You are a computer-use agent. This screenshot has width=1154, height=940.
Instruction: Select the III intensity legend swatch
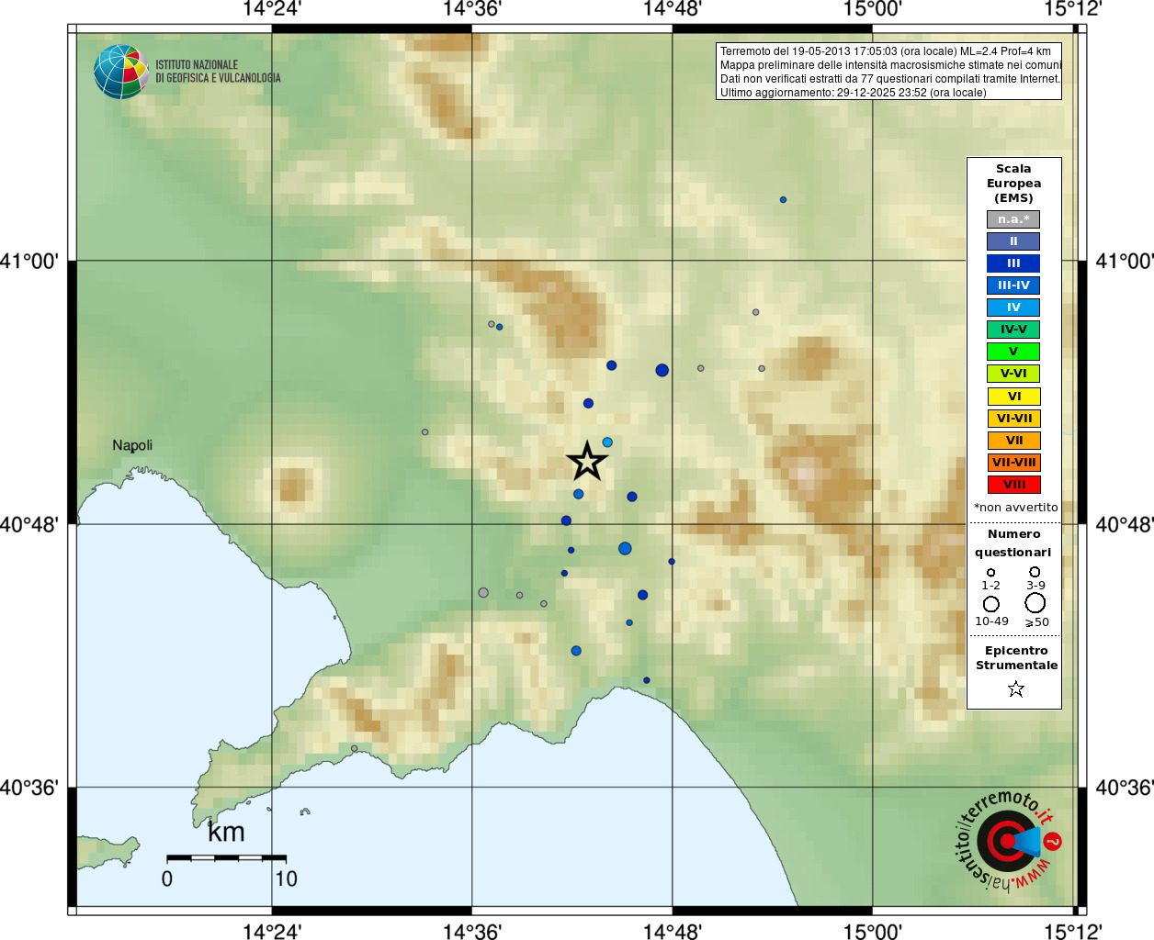coord(1013,263)
